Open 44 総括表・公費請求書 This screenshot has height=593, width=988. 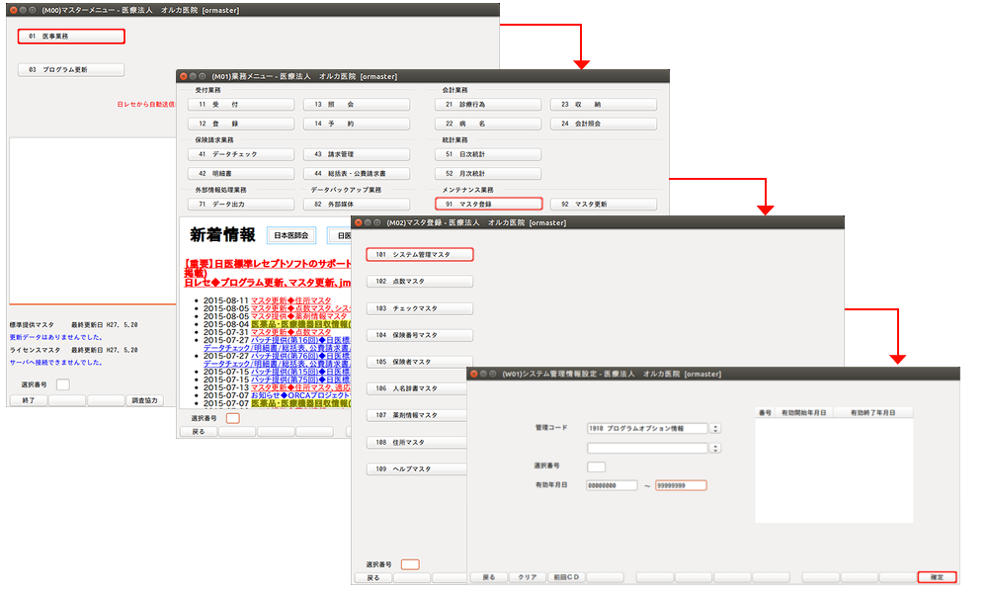357,173
